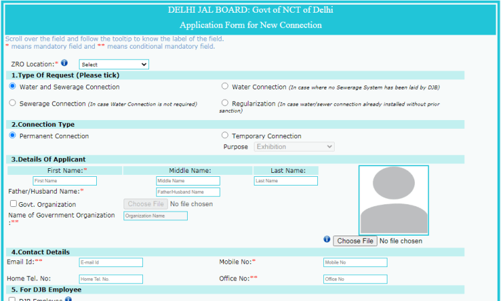Image resolution: width=501 pixels, height=301 pixels.
Task: Select Permanent Connection radio
Action: click(x=13, y=135)
